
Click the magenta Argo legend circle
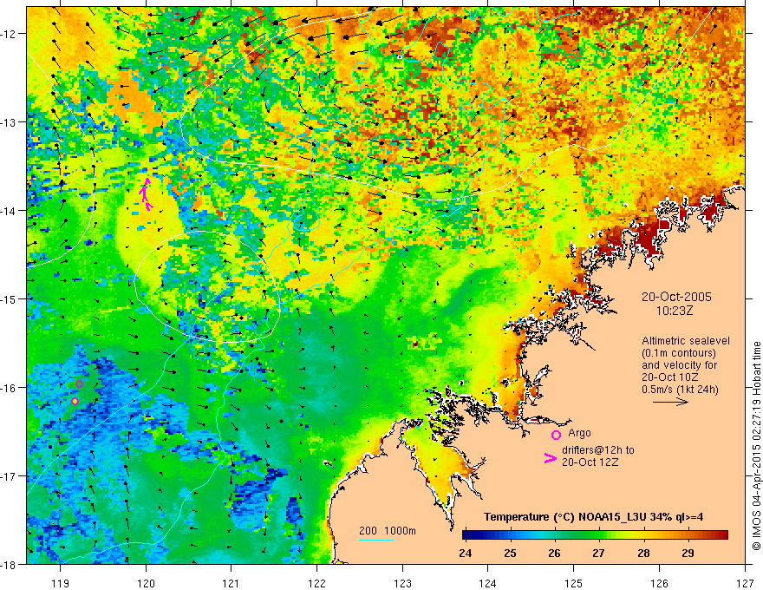click(x=556, y=435)
